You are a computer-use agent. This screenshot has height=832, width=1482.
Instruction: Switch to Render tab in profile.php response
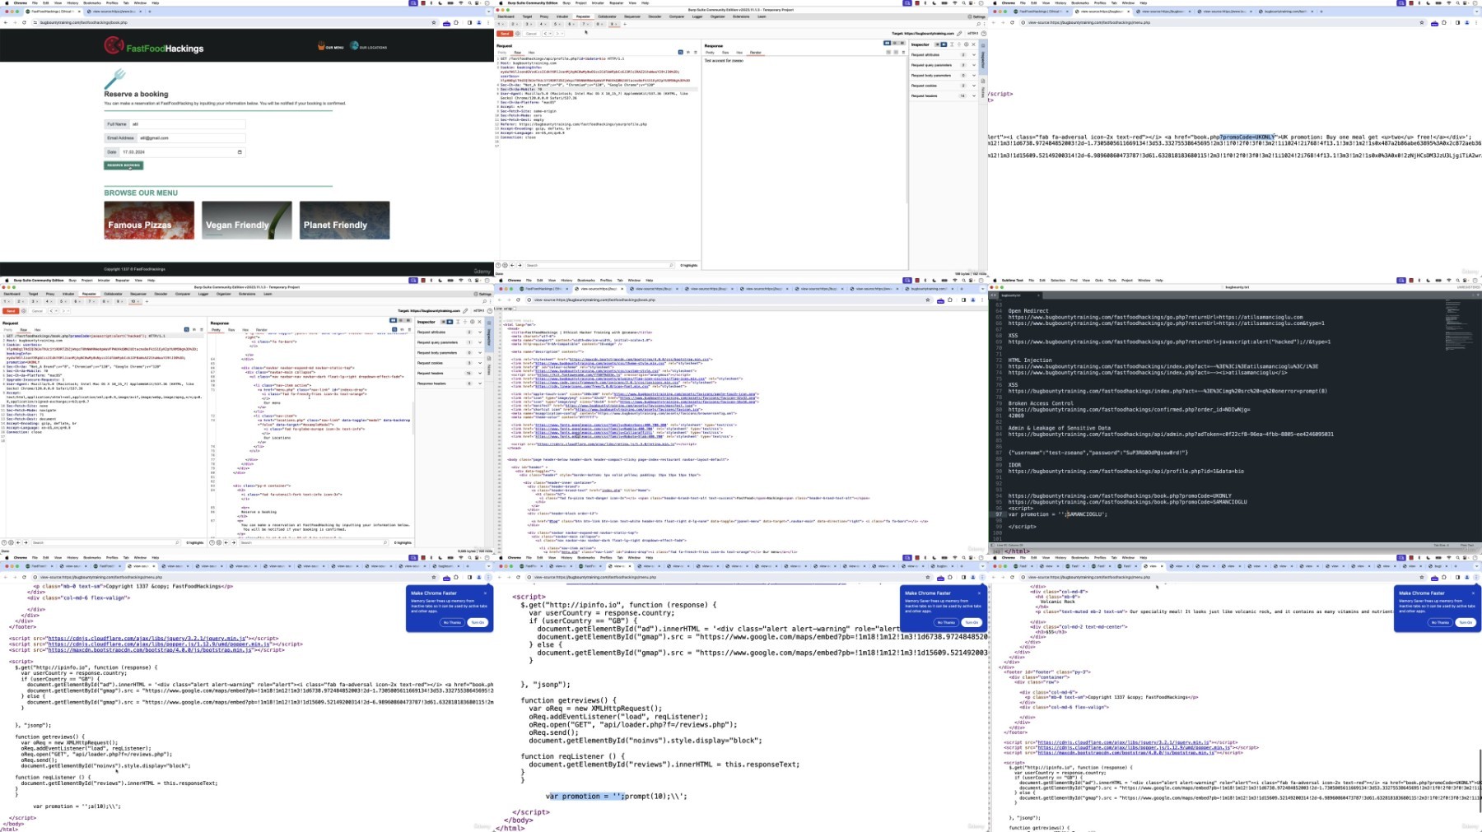point(755,53)
